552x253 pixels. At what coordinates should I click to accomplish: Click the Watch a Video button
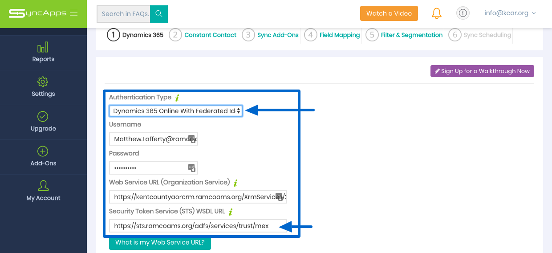tap(389, 13)
